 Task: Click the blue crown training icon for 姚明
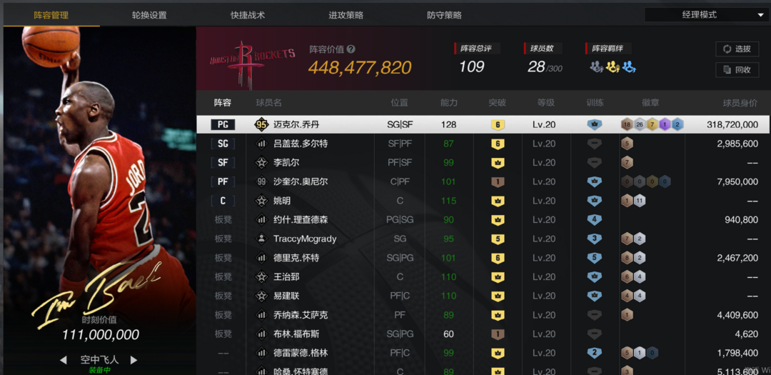594,201
